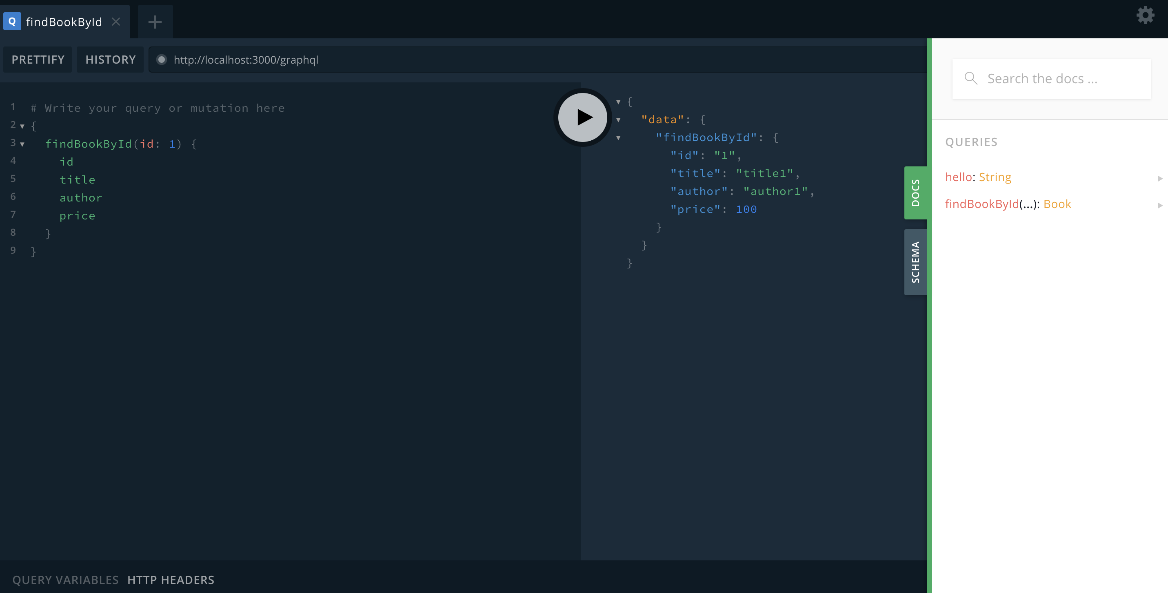Click the Play button to execute query

coord(582,117)
